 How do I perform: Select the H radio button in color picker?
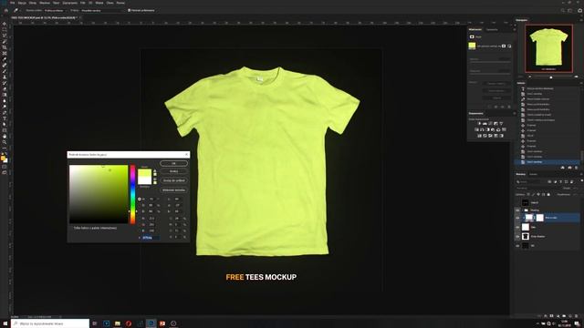[140, 200]
